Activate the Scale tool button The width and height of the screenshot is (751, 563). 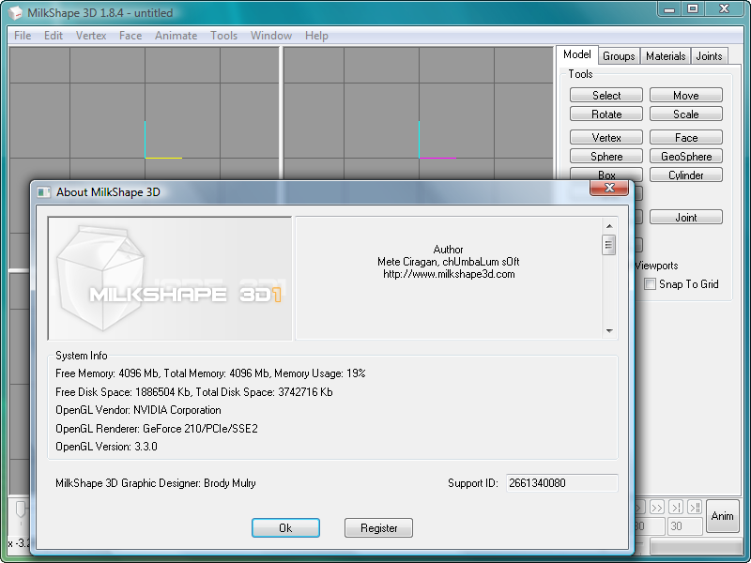coord(686,114)
